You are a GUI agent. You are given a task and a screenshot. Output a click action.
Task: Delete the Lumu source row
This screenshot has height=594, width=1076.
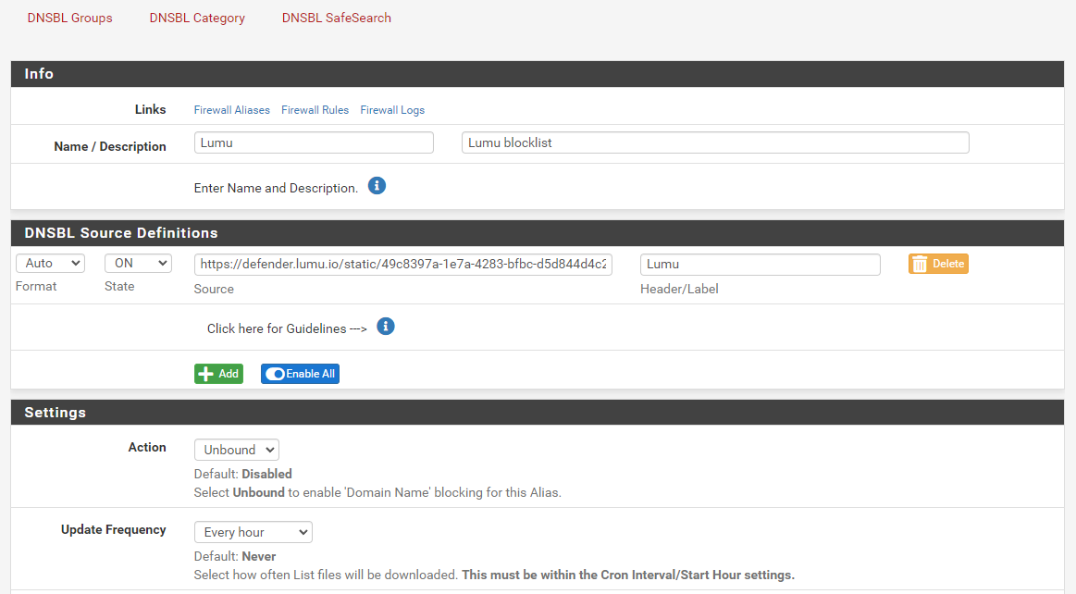coord(938,264)
